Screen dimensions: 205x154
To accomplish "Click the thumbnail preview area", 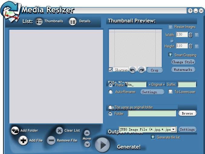I will pos(135,48).
